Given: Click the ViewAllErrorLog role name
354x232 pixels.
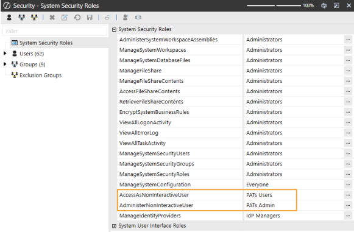Looking at the screenshot, I should [139, 133].
